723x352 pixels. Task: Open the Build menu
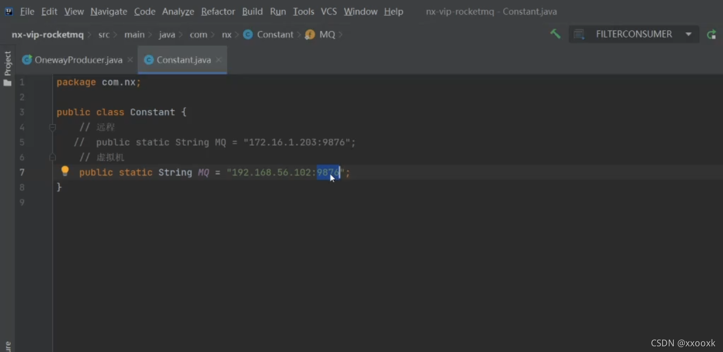click(x=252, y=11)
